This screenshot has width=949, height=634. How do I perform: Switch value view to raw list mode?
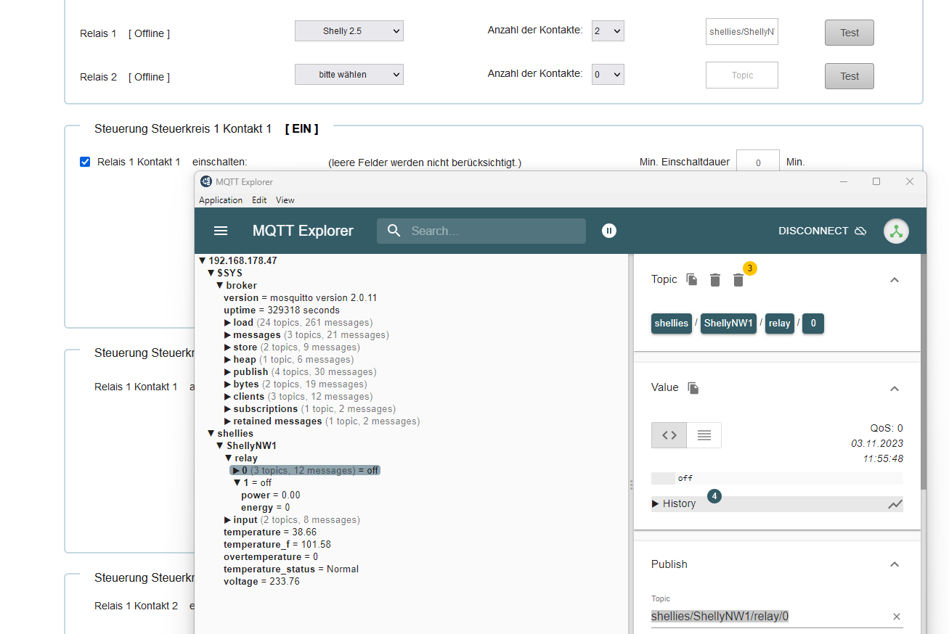(704, 435)
